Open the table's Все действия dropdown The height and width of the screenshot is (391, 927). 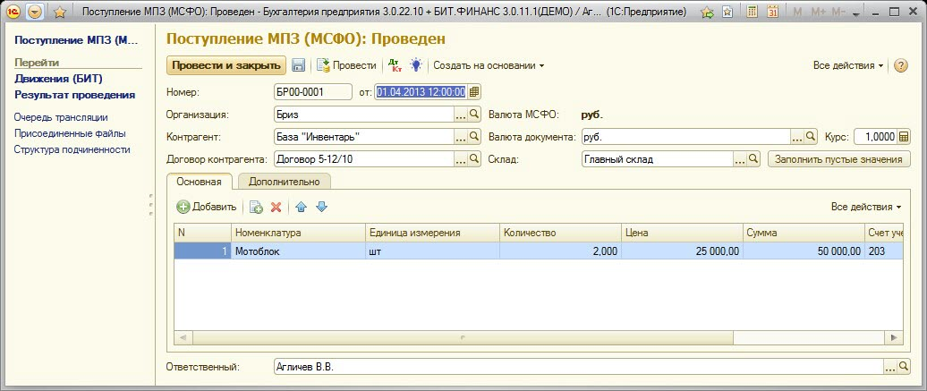click(x=866, y=207)
